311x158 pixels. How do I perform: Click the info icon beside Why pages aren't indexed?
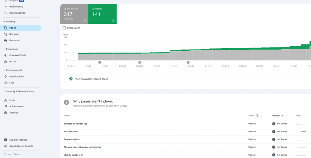click(x=66, y=102)
